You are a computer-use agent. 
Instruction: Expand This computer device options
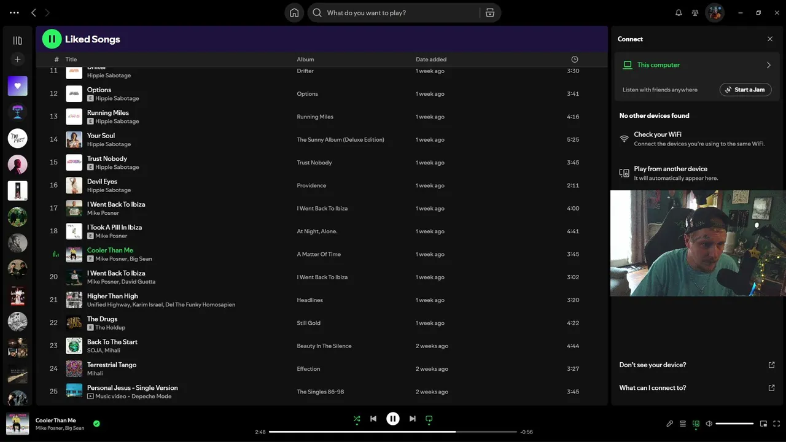tap(768, 65)
